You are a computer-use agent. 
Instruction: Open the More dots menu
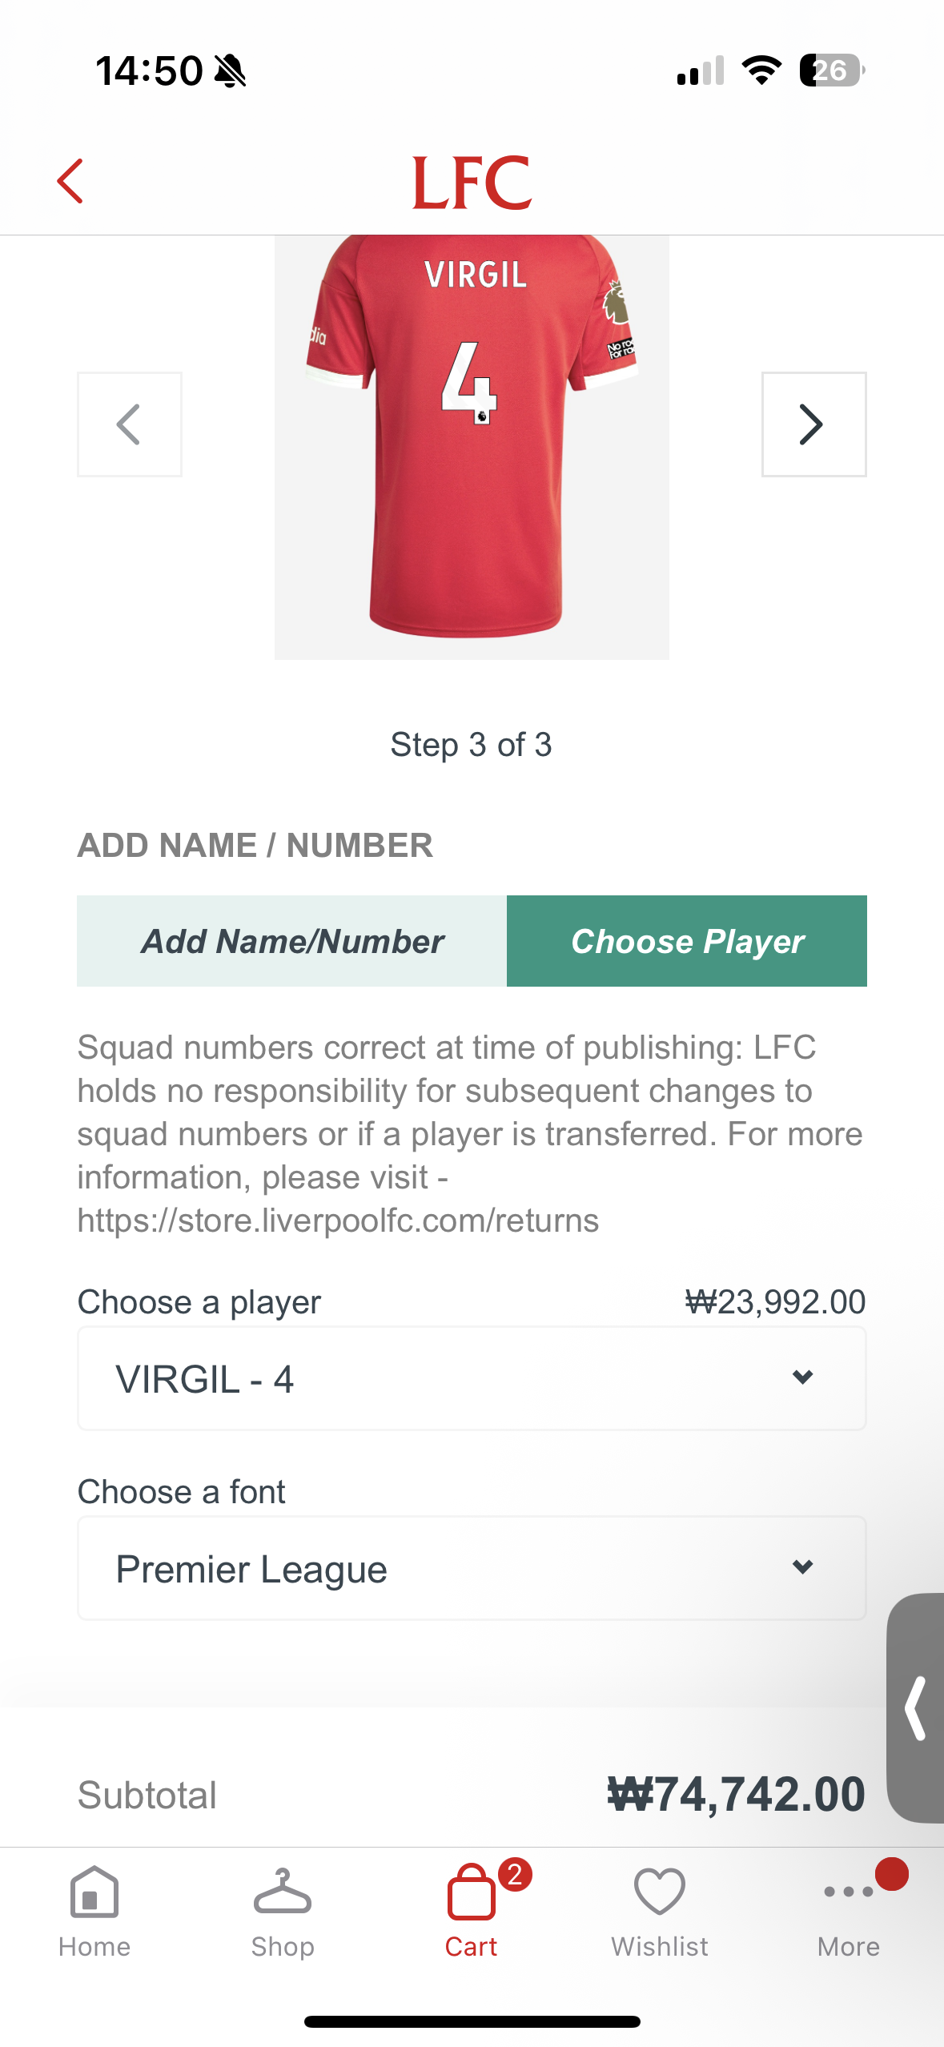pyautogui.click(x=849, y=1892)
